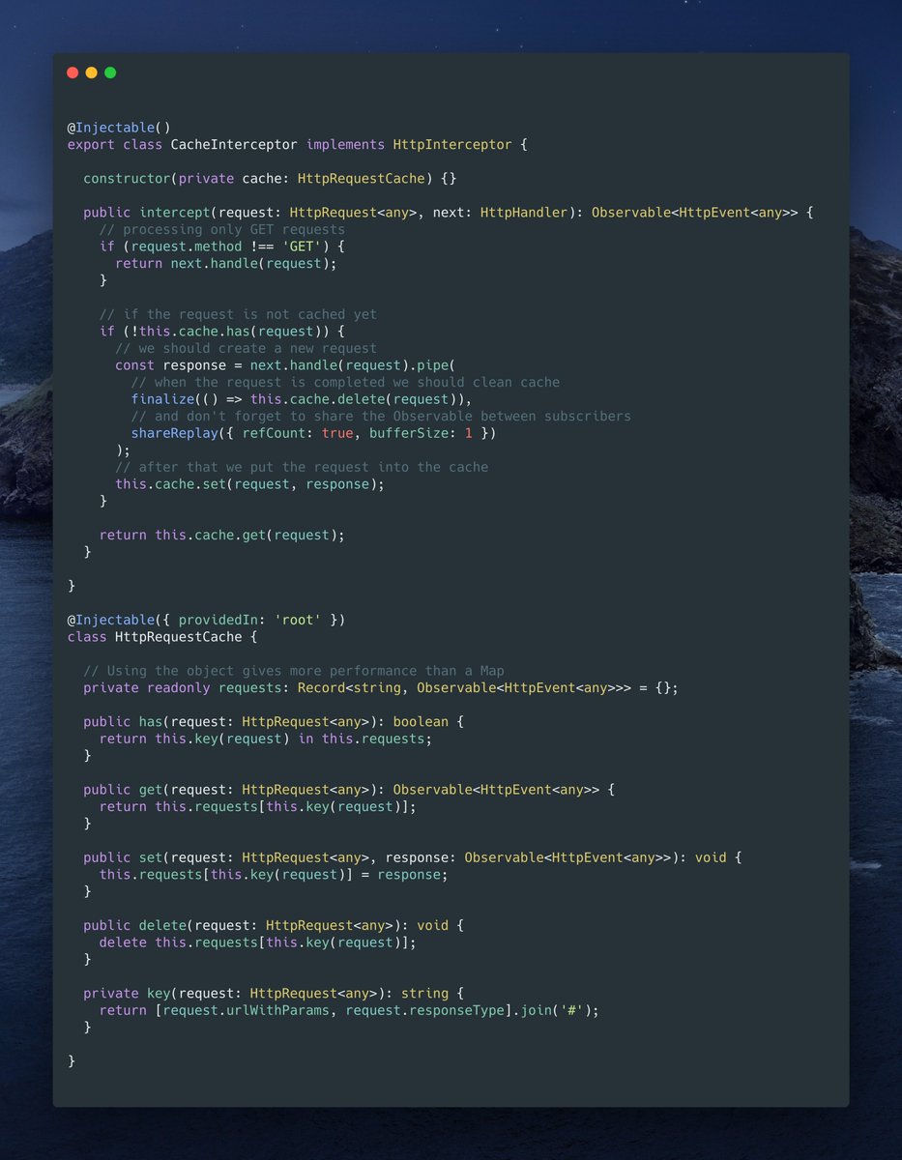The image size is (902, 1160).
Task: Click the red close dot of the code window
Action: point(73,72)
